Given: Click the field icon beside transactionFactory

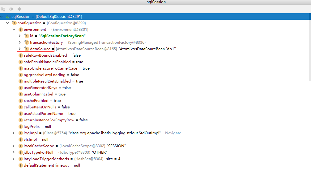Looking at the screenshot, I should (x=27, y=42).
